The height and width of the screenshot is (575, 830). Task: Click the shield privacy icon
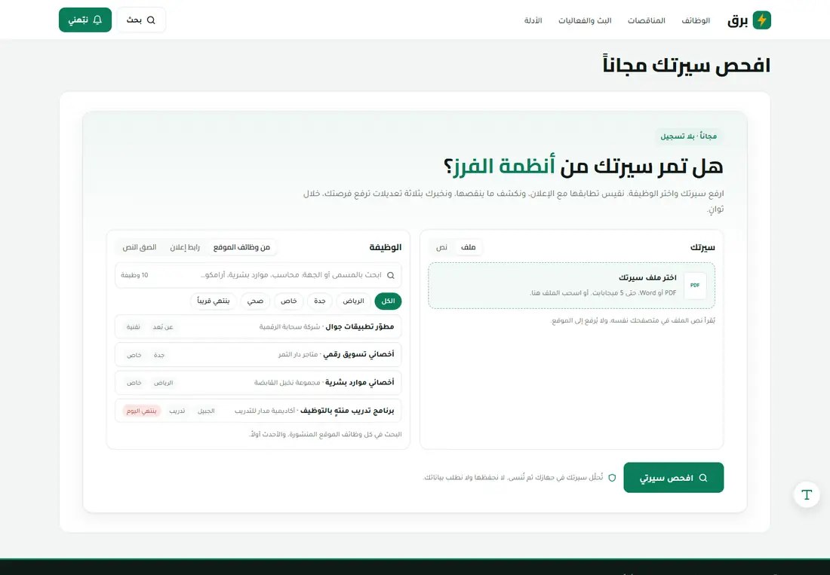[612, 478]
